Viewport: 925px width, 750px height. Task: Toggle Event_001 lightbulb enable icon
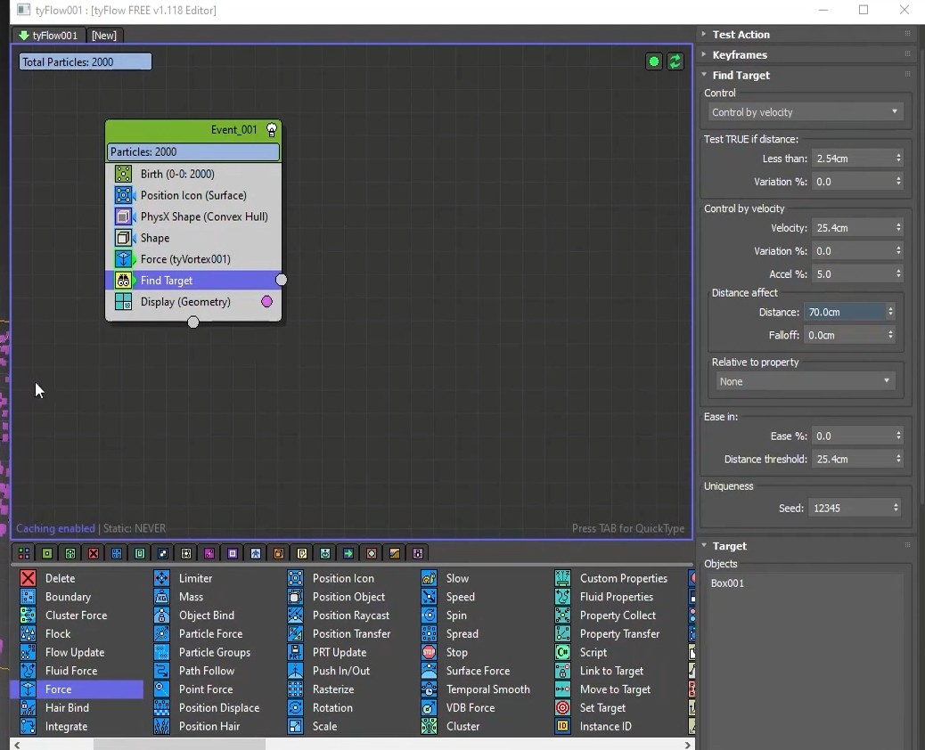272,130
